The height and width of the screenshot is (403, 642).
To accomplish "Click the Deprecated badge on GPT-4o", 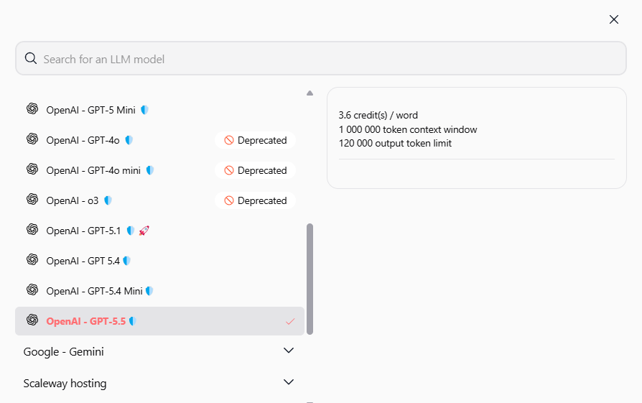I will (255, 140).
